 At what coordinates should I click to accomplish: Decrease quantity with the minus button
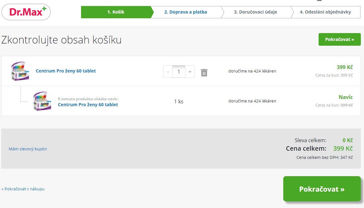167,72
